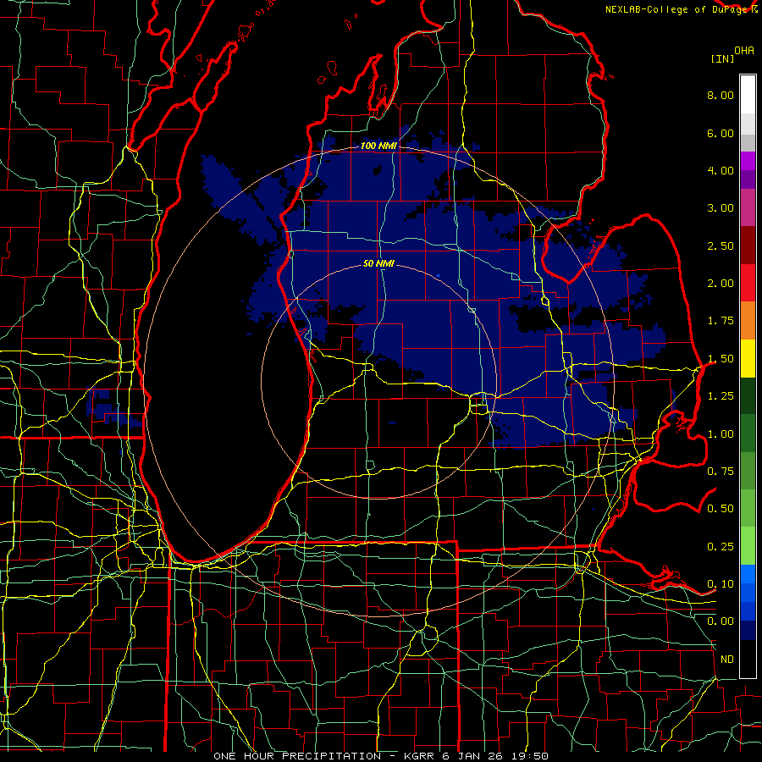
Task: Click the orange swatch near 1.75
Action: pos(748,321)
